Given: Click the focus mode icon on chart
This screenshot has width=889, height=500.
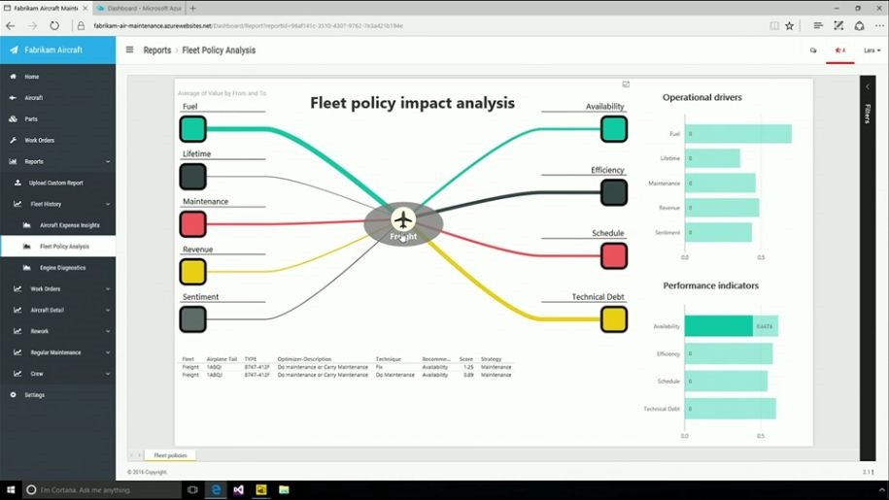Looking at the screenshot, I should click(626, 84).
